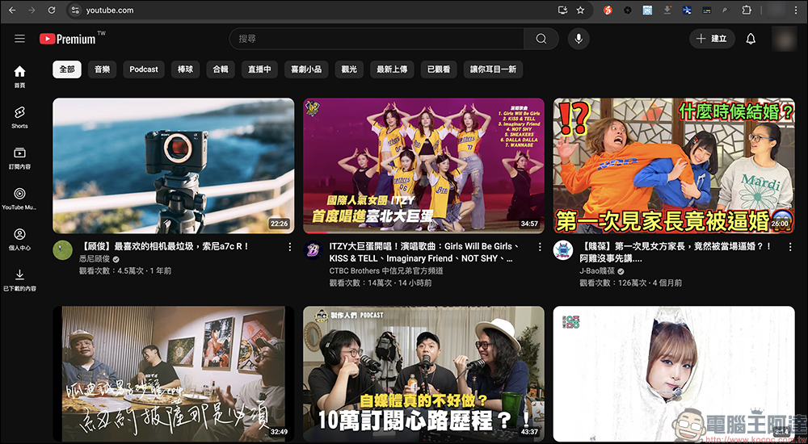Open downloaded content (已下載的內容)
The height and width of the screenshot is (444, 808).
pyautogui.click(x=19, y=280)
